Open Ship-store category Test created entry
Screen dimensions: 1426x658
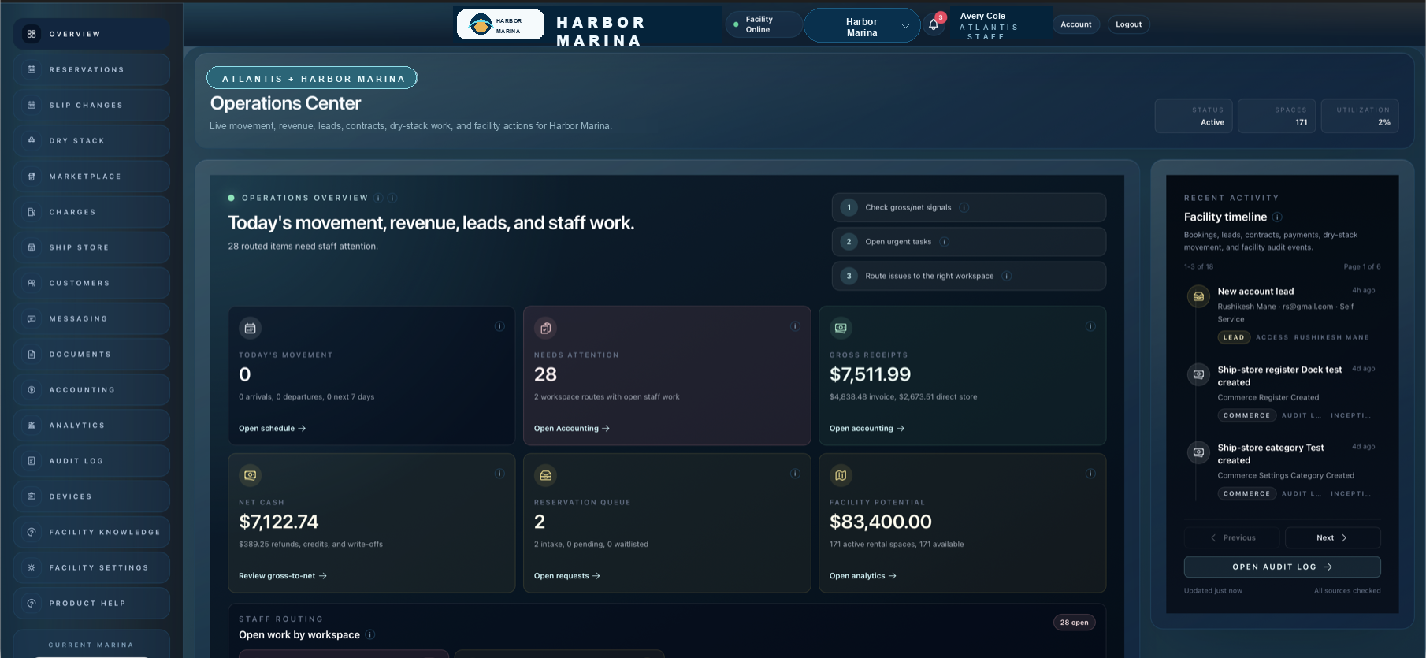click(x=1282, y=470)
